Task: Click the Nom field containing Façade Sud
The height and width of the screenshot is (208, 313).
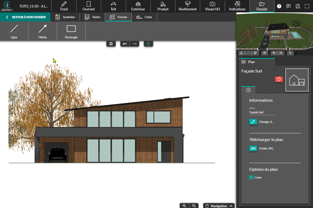Action: pyautogui.click(x=262, y=112)
